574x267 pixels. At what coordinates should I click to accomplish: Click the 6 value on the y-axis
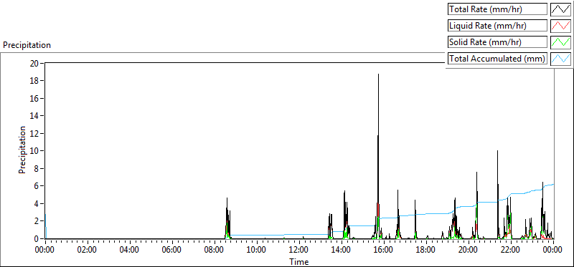pos(37,186)
